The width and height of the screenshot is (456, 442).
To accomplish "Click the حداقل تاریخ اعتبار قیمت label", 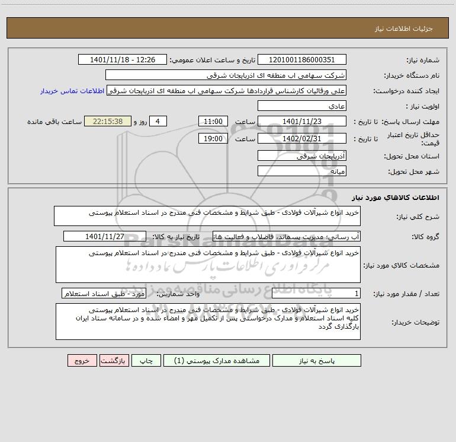I will pos(413,139).
